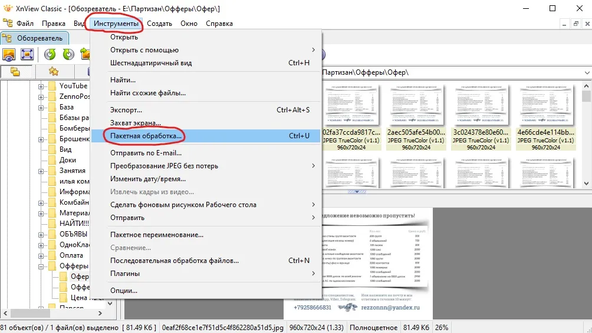Select the Вид folder in tree
This screenshot has width=592, height=333.
tap(65, 149)
